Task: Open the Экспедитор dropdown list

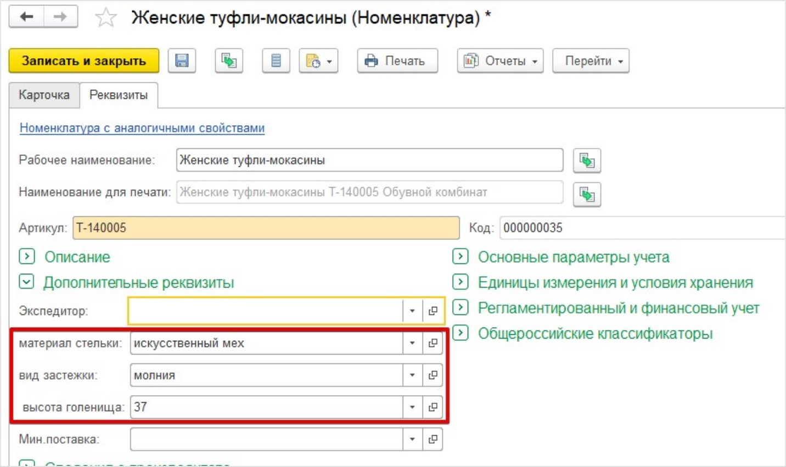Action: point(412,311)
